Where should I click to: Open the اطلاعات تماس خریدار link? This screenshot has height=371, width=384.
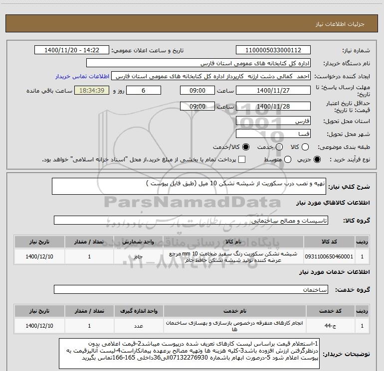pyautogui.click(x=82, y=76)
